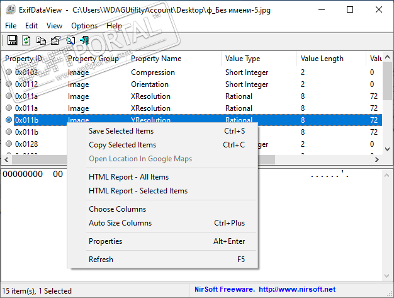Image resolution: width=394 pixels, height=298 pixels.
Task: Sort by Value Length column header
Action: (x=332, y=59)
